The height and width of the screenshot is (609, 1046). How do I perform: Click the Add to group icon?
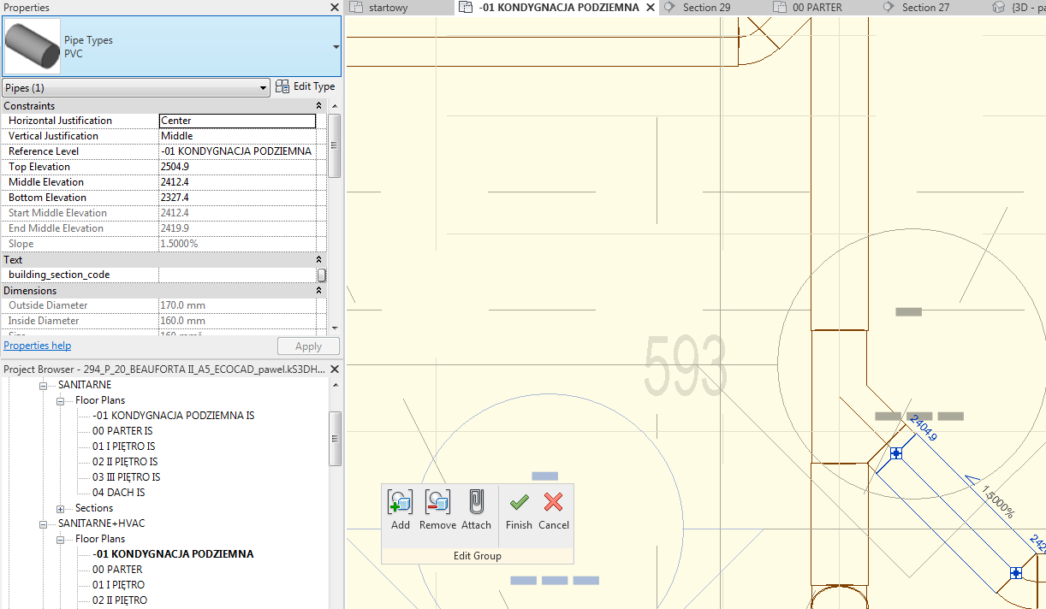pyautogui.click(x=400, y=502)
